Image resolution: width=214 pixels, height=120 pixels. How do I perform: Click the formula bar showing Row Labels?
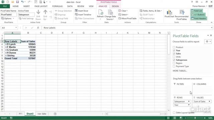point(126,28)
